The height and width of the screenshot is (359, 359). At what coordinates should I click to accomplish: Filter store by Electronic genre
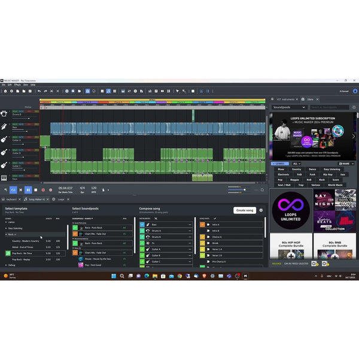click(x=284, y=175)
